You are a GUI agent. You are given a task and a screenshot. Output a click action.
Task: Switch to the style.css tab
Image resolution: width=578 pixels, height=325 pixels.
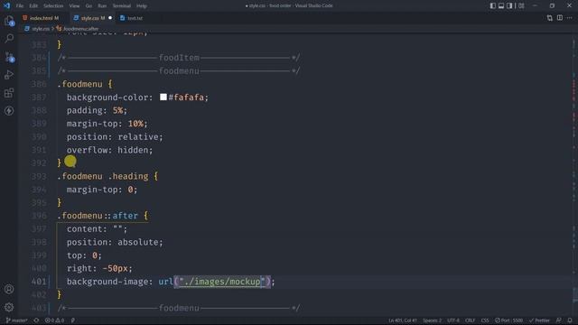tap(92, 18)
